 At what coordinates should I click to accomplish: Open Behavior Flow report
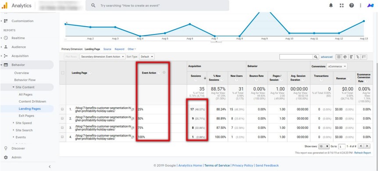coord(25,80)
